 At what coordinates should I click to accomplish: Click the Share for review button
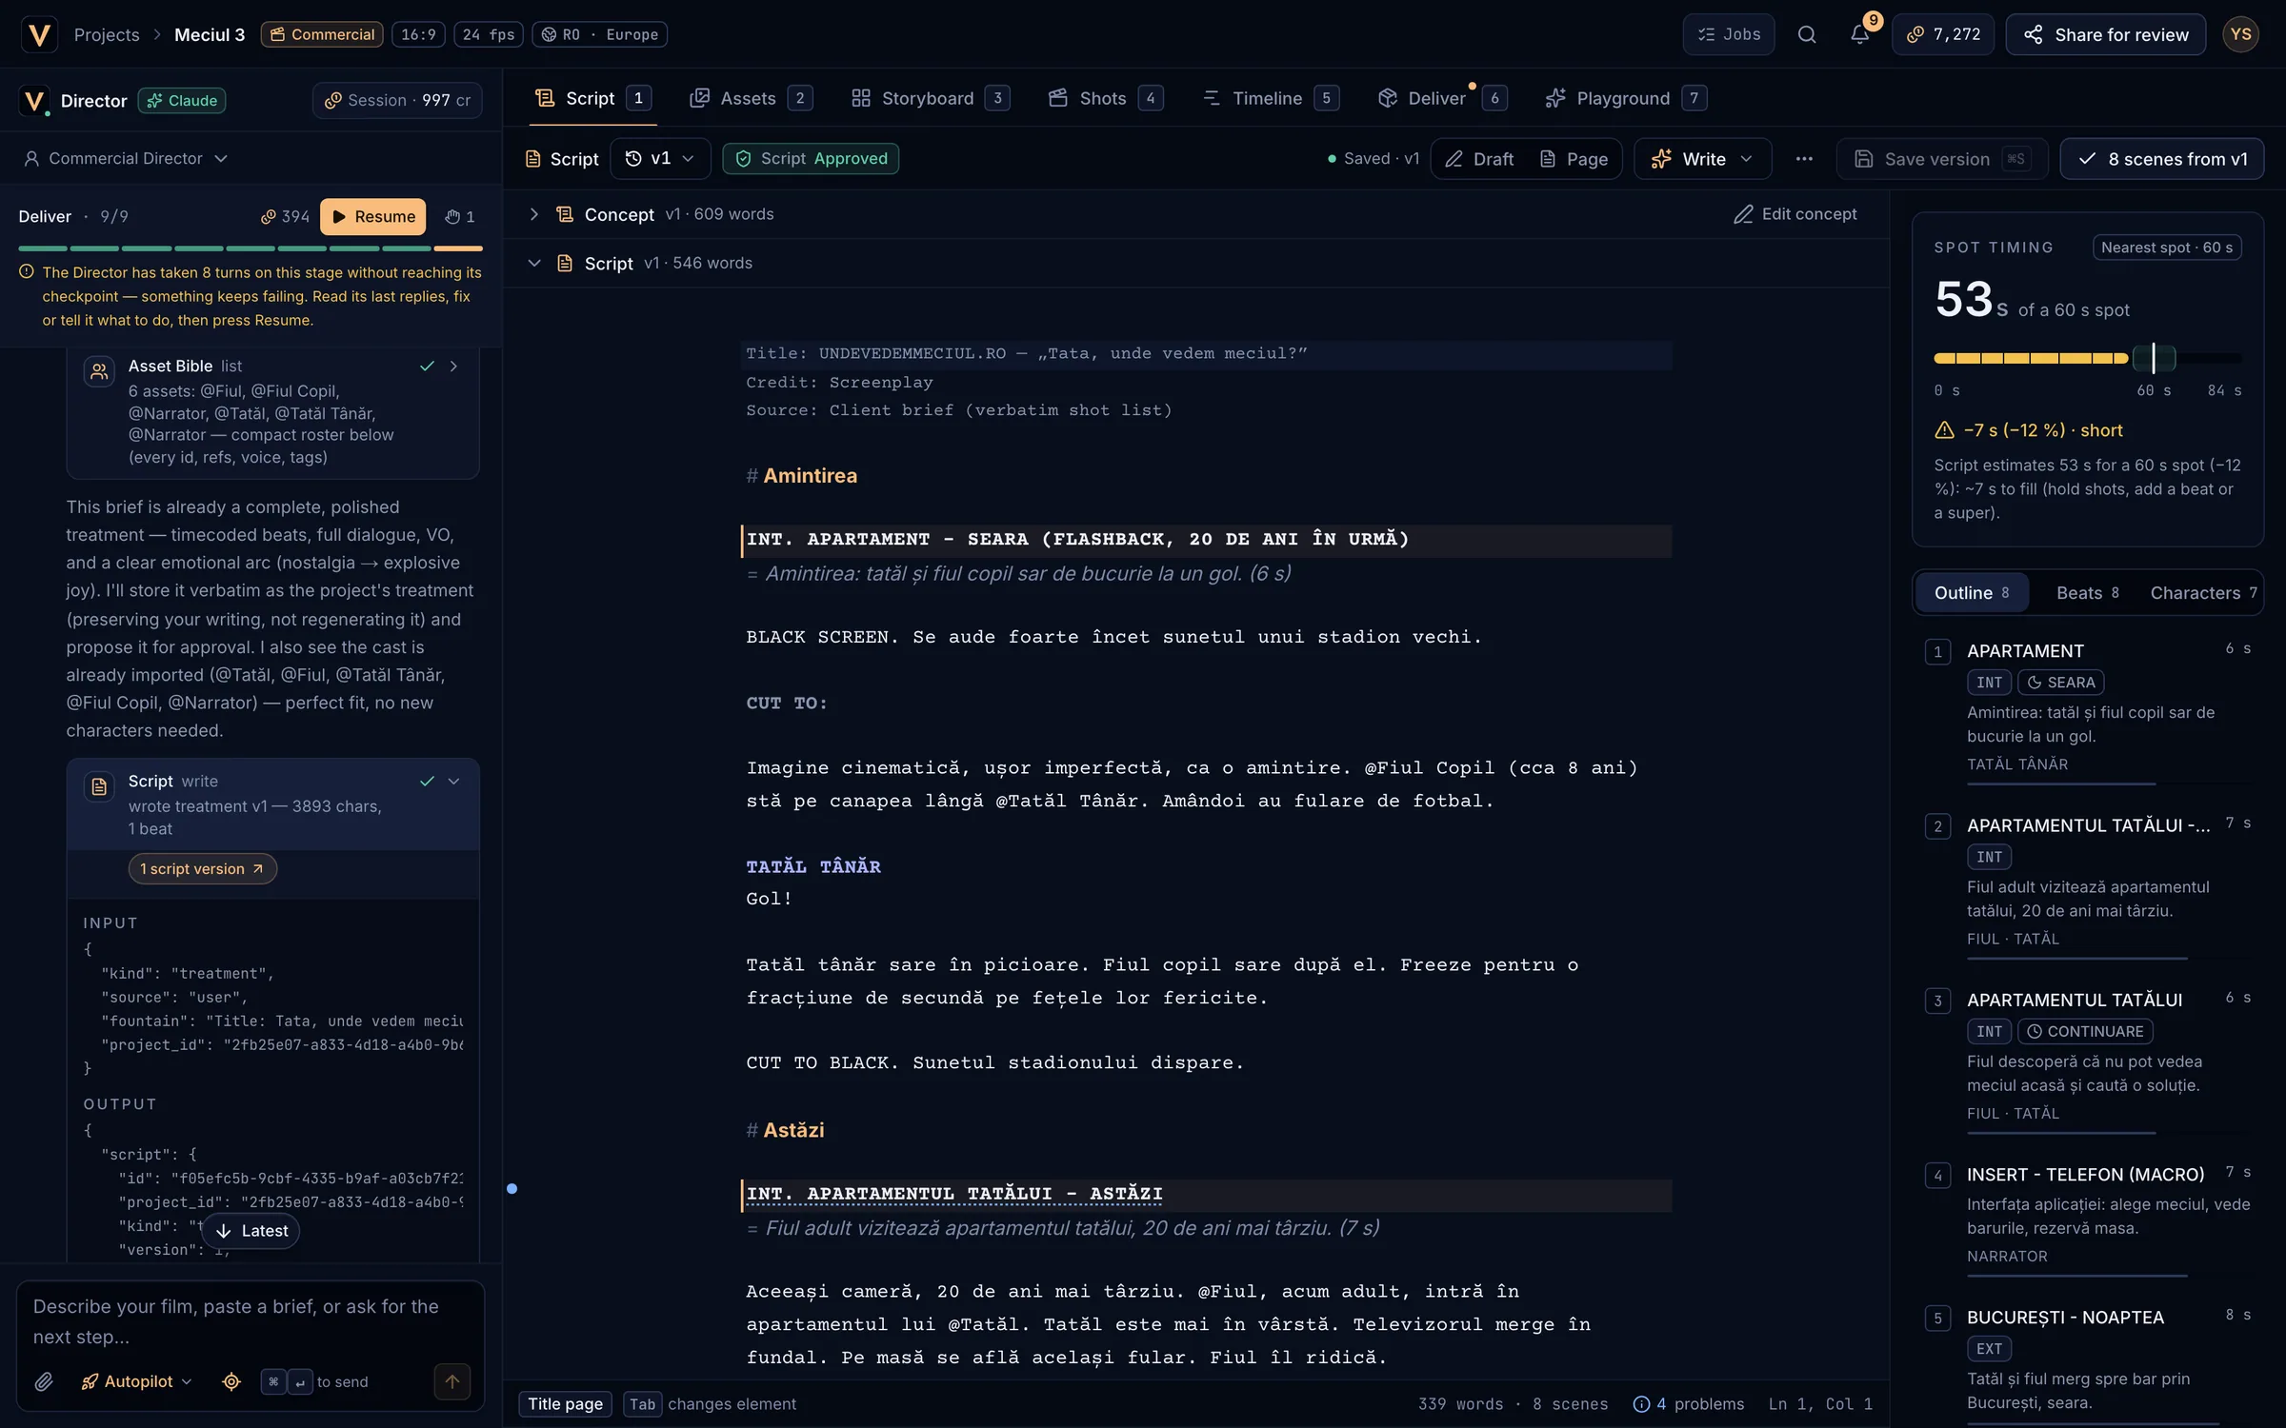pyautogui.click(x=2106, y=34)
